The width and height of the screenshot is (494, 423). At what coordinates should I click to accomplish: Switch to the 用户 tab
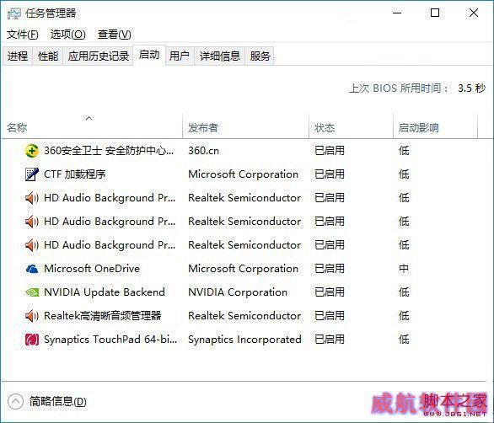180,56
